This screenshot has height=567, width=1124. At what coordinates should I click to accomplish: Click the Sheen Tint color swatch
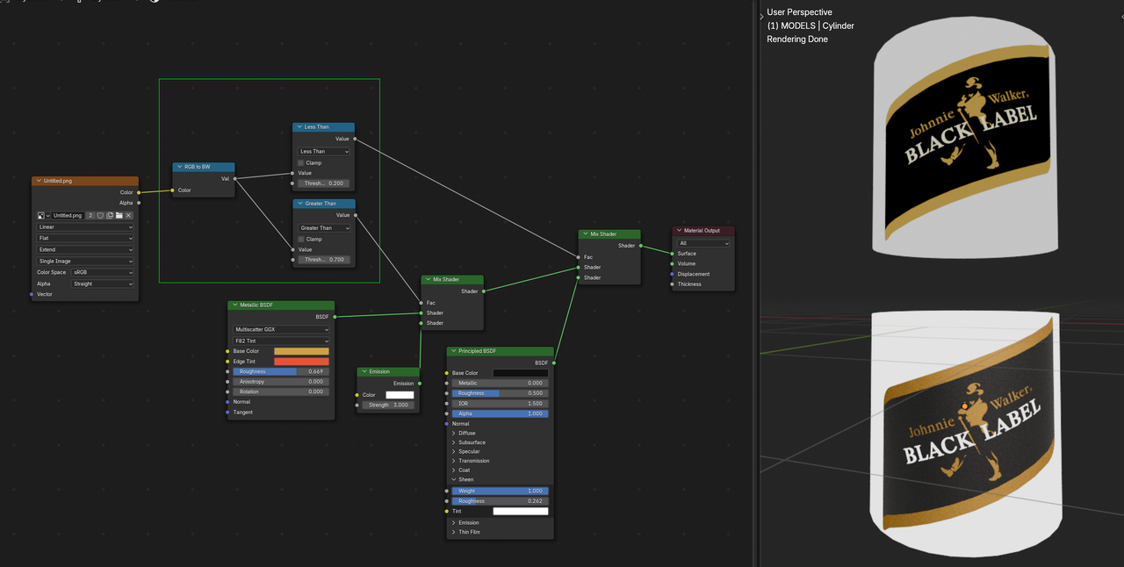coord(521,511)
